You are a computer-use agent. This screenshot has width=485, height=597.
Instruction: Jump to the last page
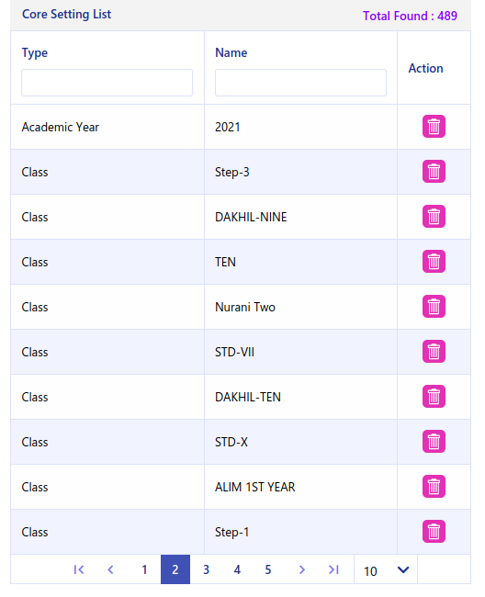333,569
